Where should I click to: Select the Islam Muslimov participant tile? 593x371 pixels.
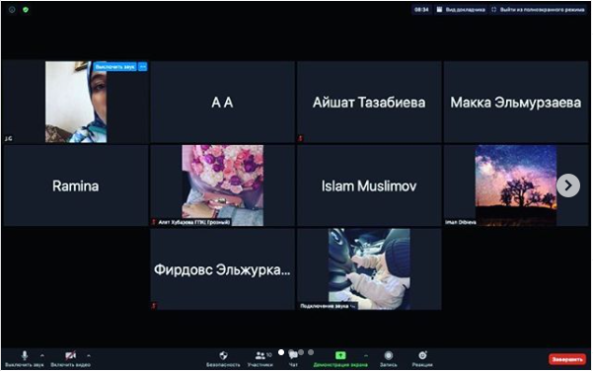click(x=369, y=185)
